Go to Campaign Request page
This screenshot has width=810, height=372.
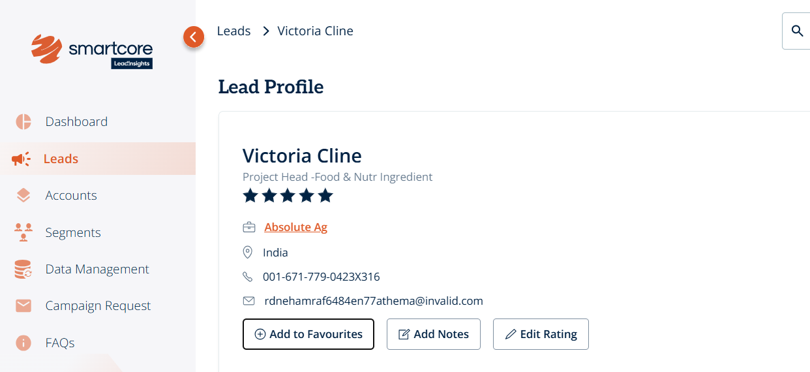click(x=98, y=305)
